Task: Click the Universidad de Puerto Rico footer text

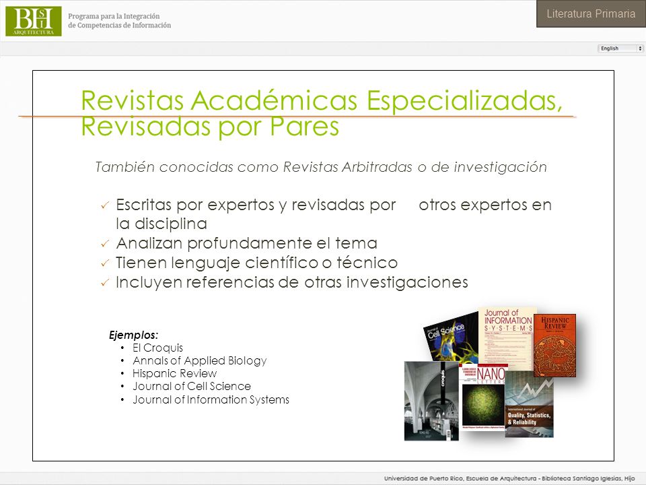Action: pos(509,478)
